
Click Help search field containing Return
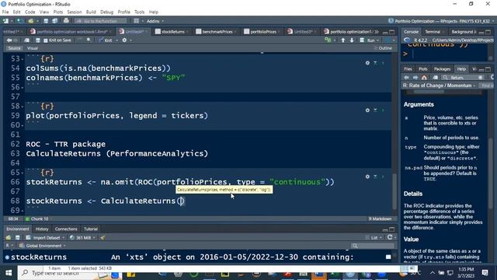click(463, 78)
